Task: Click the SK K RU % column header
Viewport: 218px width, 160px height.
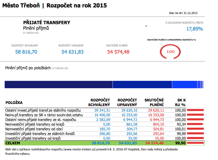Action: tap(181, 102)
